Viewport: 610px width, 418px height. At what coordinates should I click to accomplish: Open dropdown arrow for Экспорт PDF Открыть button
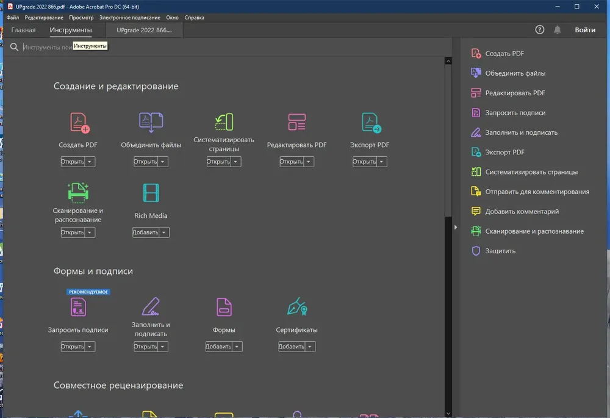pos(382,162)
